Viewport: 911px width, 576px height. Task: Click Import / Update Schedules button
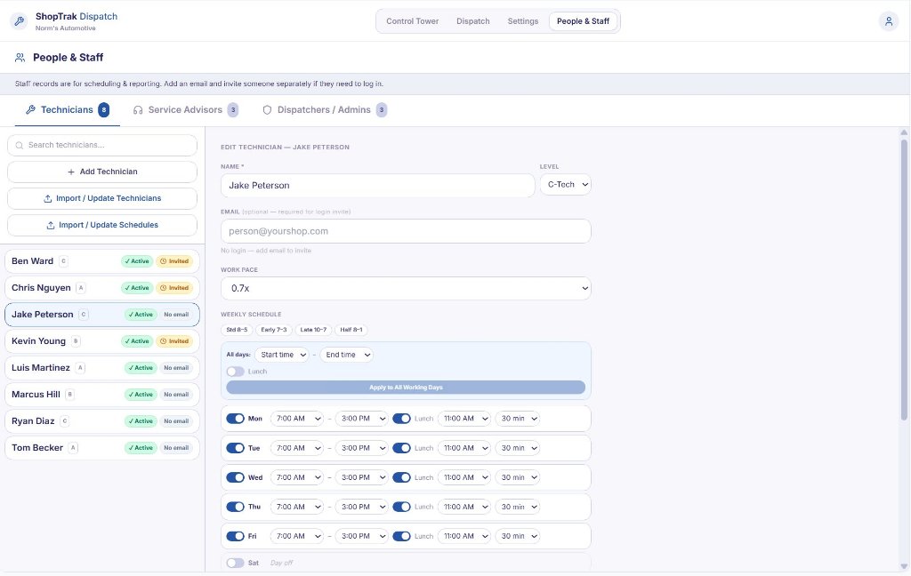pyautogui.click(x=102, y=225)
